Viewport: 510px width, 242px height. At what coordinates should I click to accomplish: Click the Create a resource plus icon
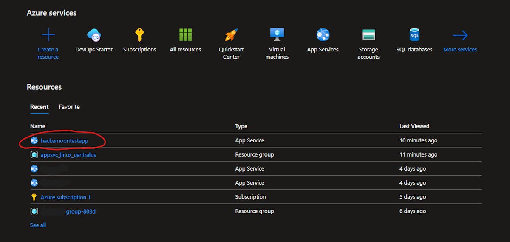tap(48, 35)
